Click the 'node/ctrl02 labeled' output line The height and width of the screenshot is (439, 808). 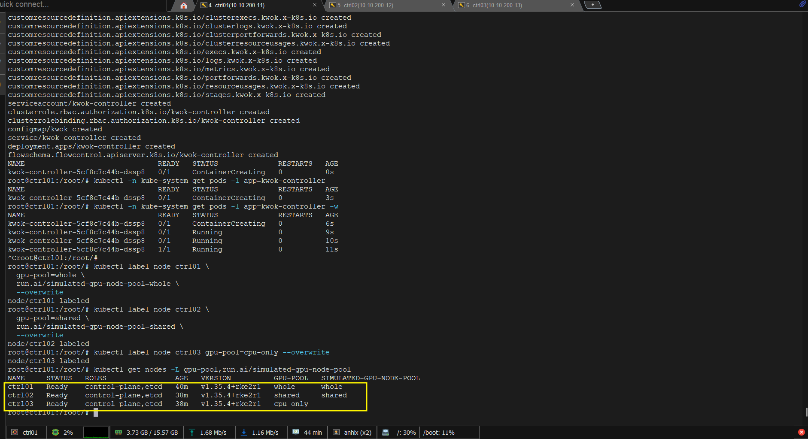pyautogui.click(x=49, y=344)
